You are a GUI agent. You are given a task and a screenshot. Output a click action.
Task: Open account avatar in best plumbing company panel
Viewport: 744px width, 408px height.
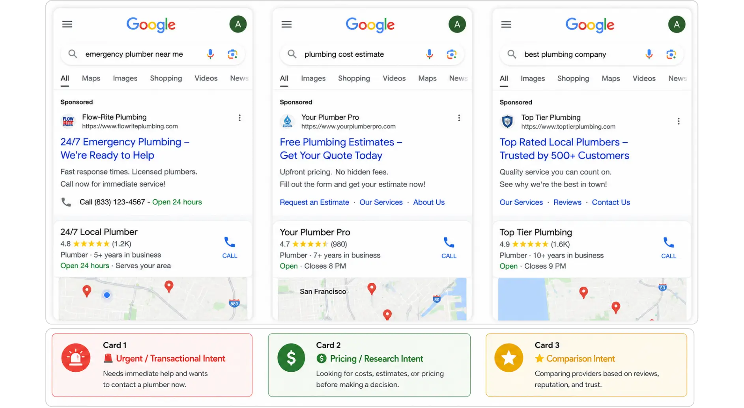click(x=677, y=24)
